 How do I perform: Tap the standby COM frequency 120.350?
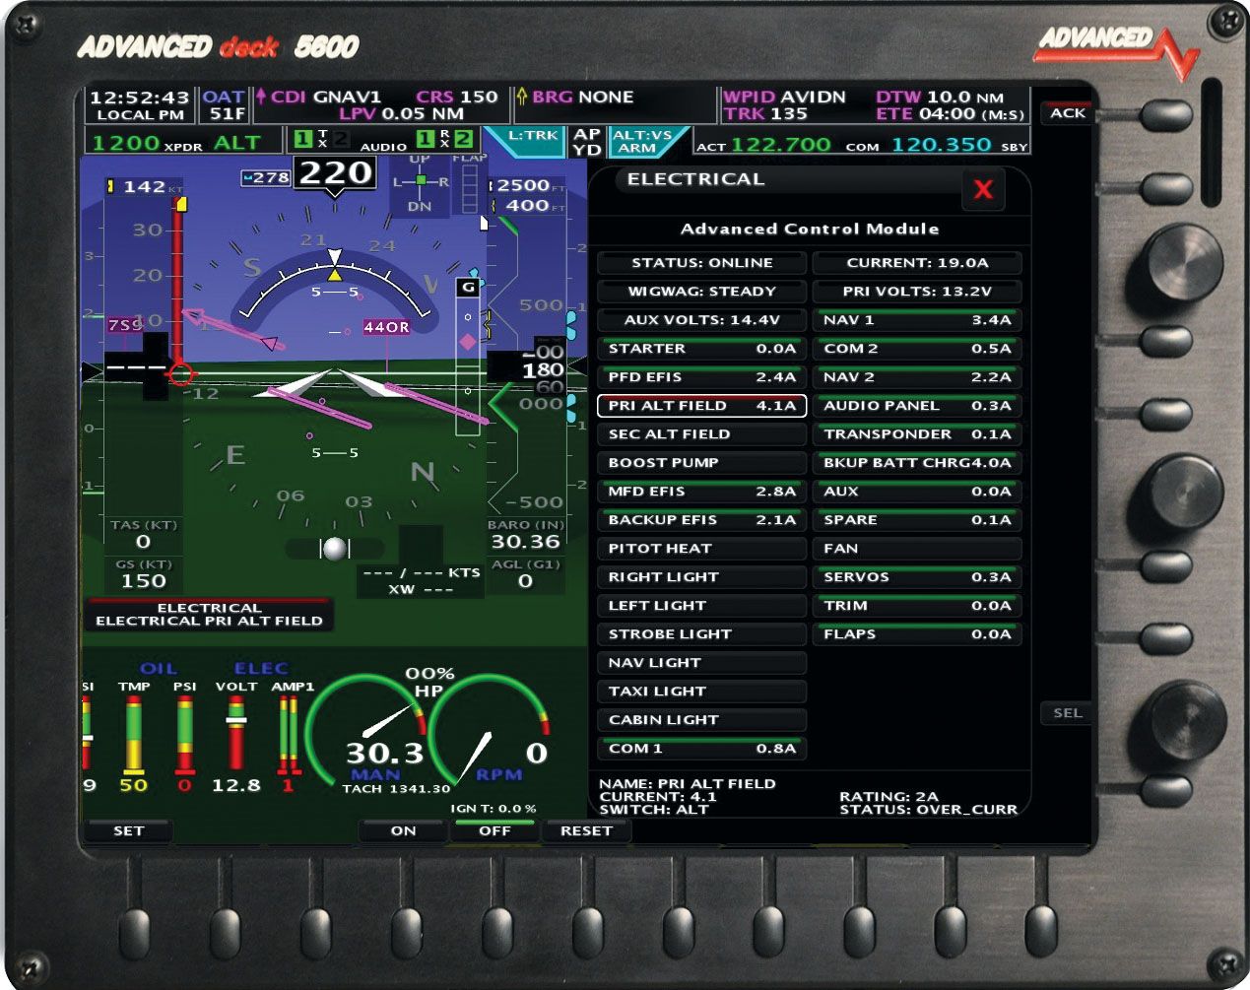click(941, 145)
